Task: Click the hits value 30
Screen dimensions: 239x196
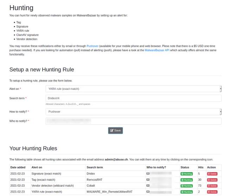Action: (200, 180)
